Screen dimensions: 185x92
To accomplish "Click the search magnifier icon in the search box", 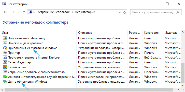I will pos(178,12).
